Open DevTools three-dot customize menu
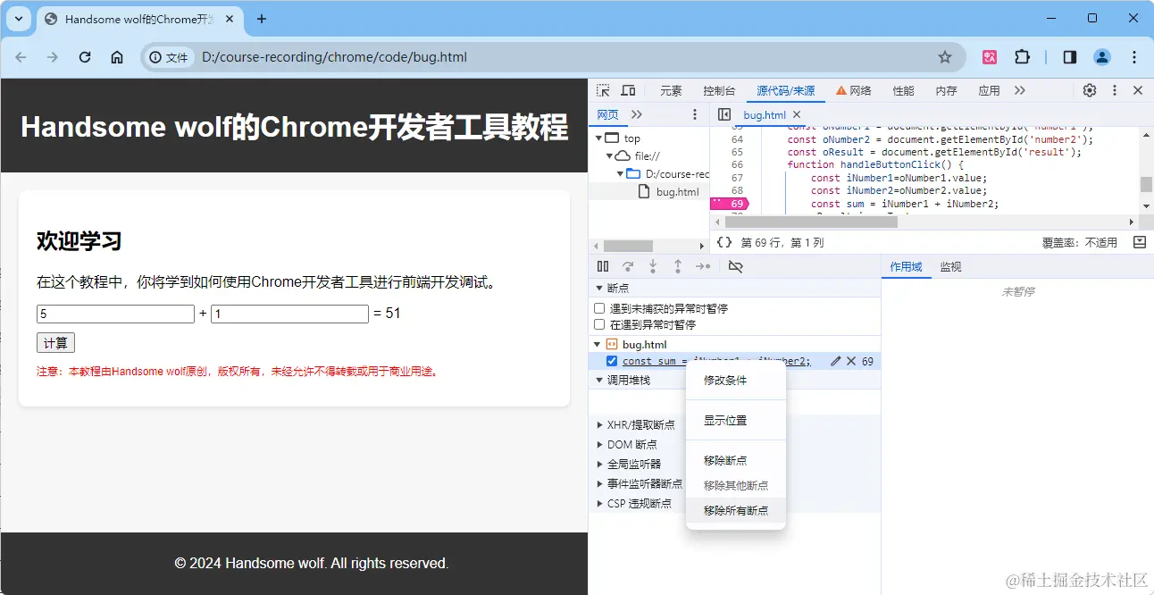Viewport: 1154px width, 595px height. pos(1115,90)
